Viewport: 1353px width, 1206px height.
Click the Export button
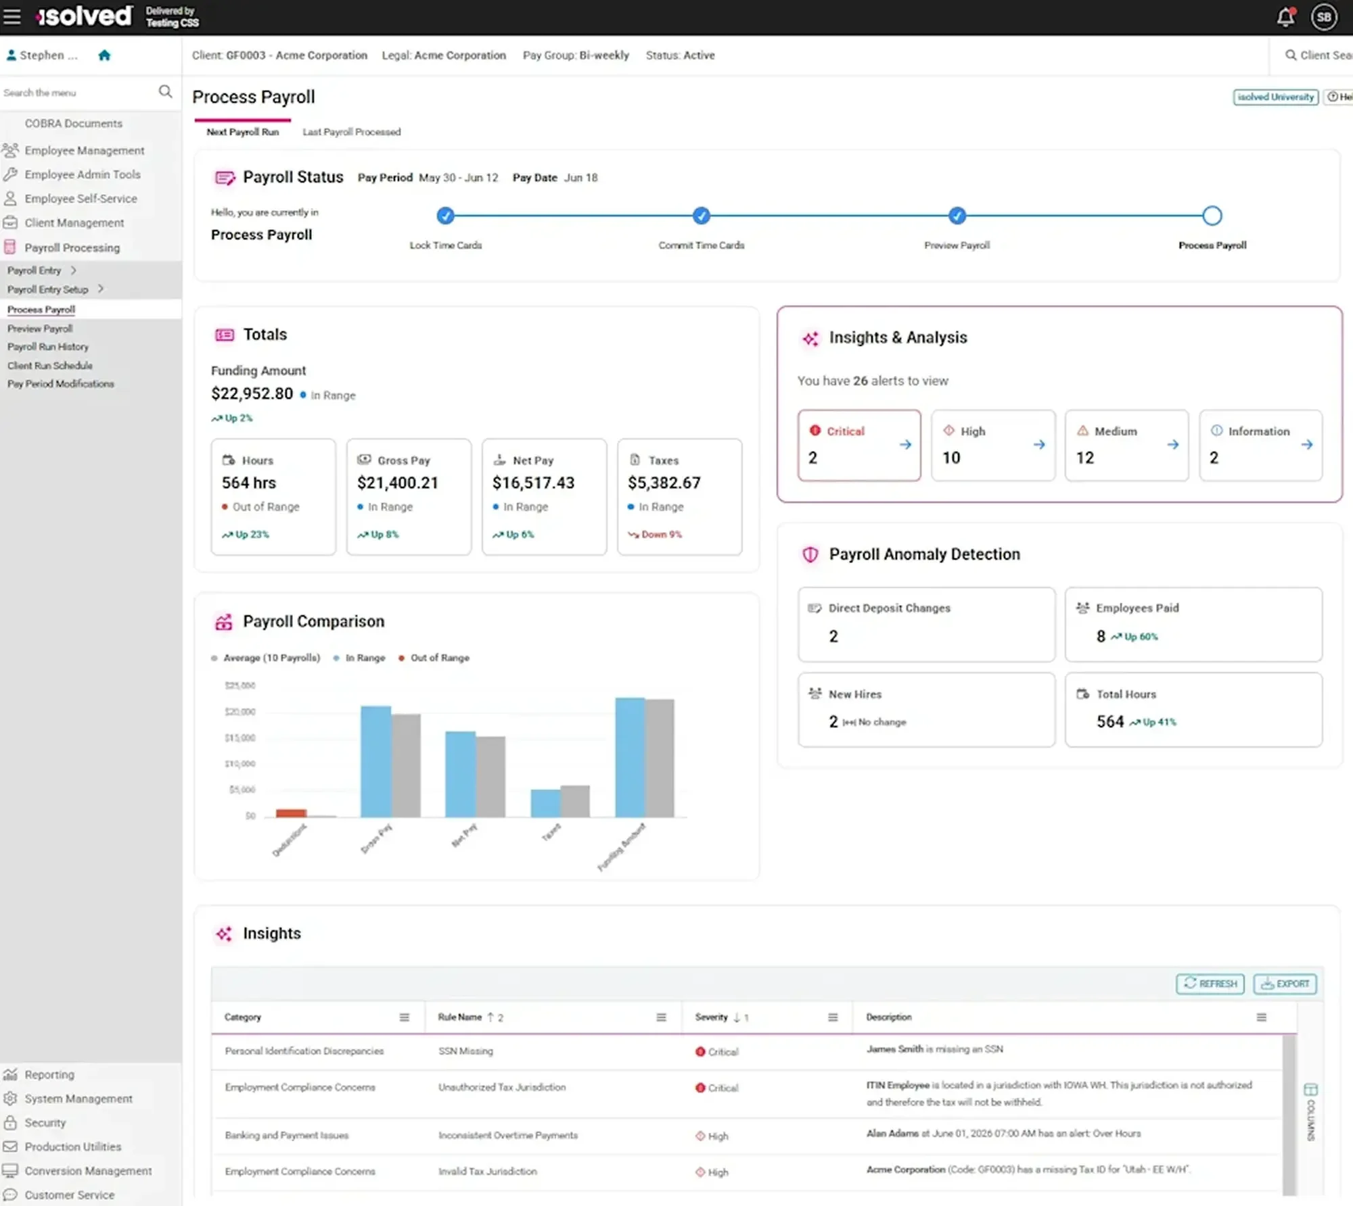(x=1285, y=984)
